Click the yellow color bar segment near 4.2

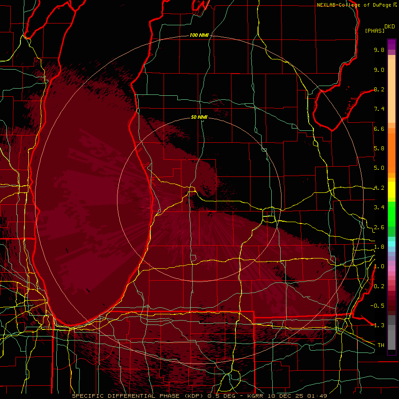(x=391, y=190)
